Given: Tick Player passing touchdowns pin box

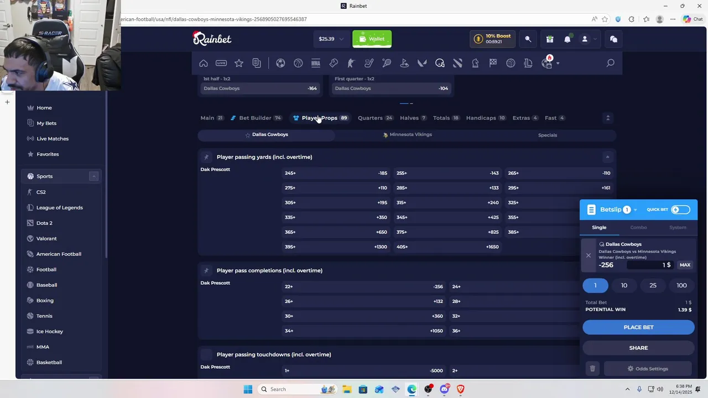Looking at the screenshot, I should (206, 354).
